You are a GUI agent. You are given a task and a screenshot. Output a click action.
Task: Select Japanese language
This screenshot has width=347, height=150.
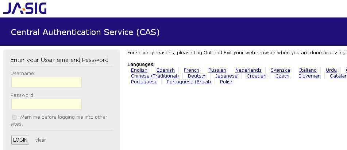(226, 76)
